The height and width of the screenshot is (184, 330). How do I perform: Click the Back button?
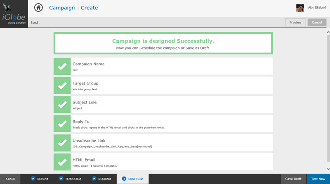tap(10, 179)
